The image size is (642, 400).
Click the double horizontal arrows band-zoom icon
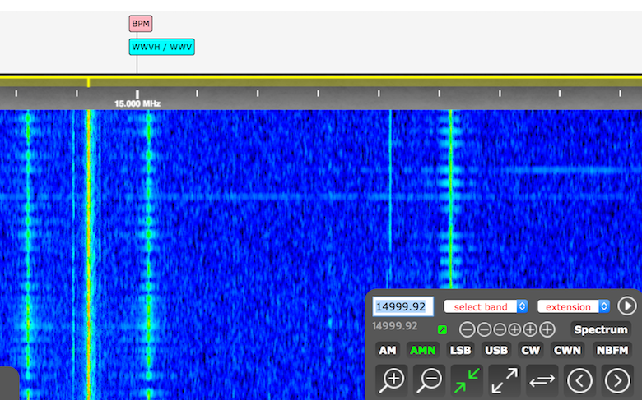coord(542,380)
